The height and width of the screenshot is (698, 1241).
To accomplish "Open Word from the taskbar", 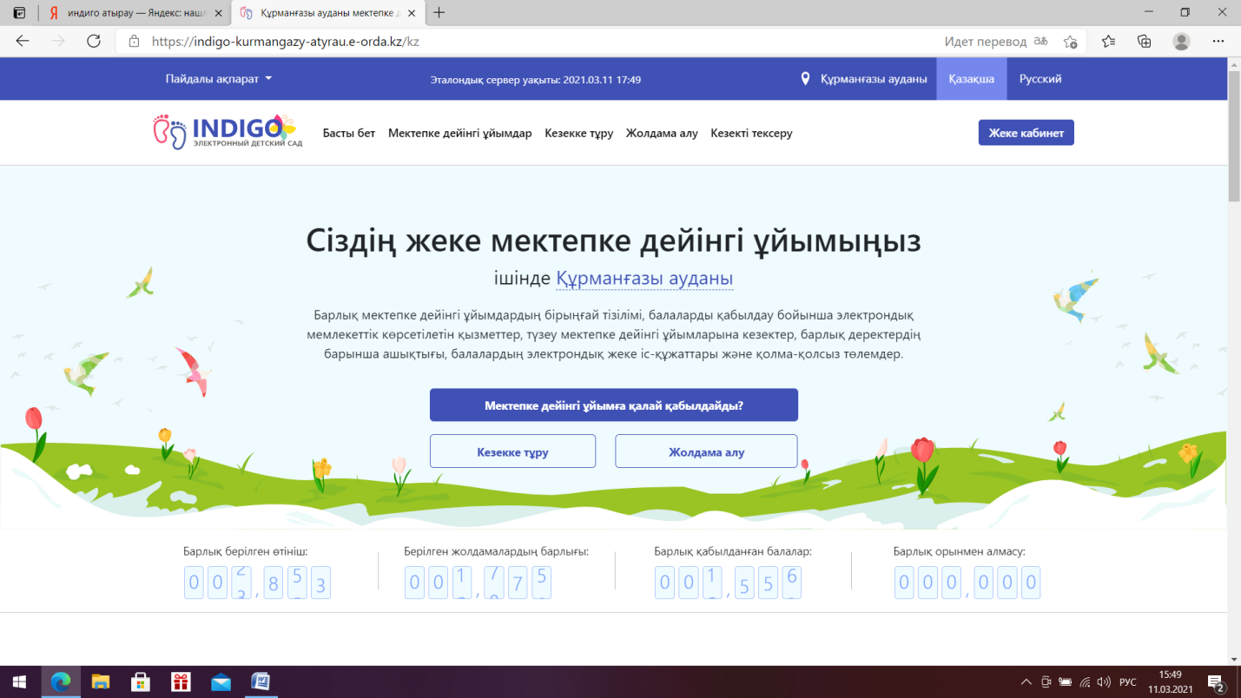I will coord(261,682).
